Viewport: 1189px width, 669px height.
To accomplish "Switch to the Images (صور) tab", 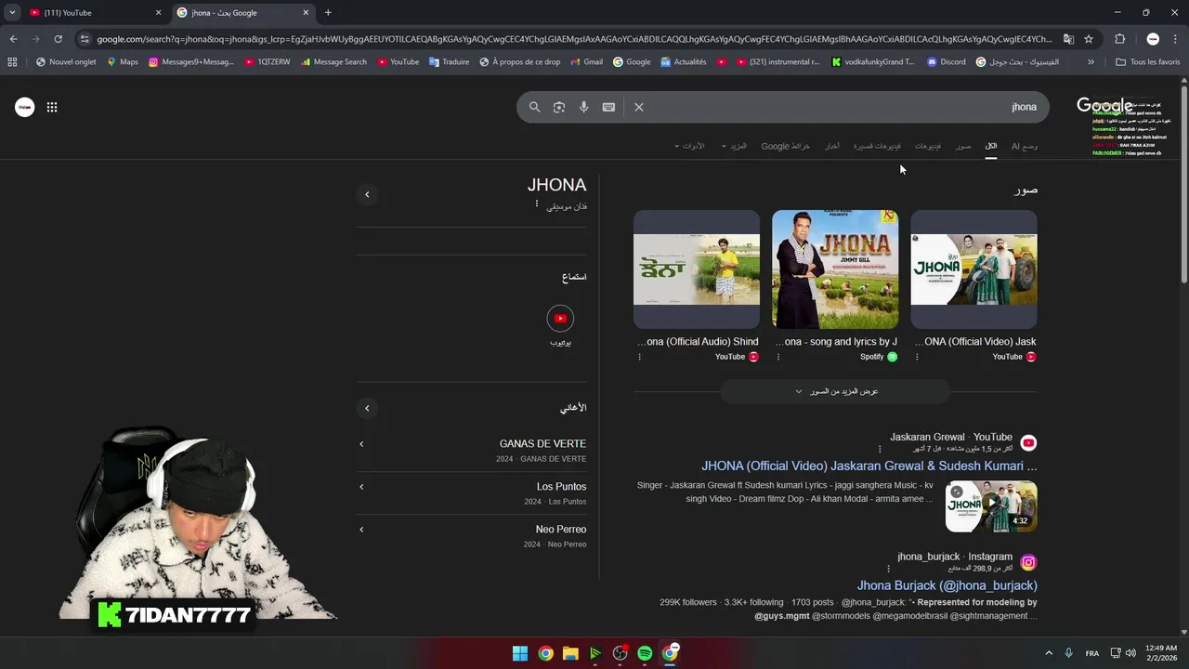I will pyautogui.click(x=963, y=146).
